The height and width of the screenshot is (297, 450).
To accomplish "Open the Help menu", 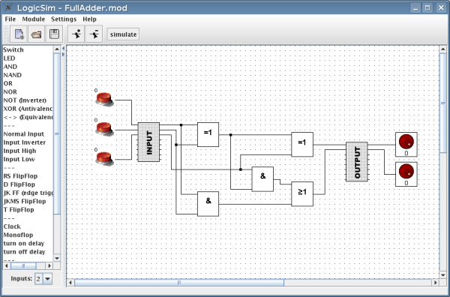I will (89, 19).
